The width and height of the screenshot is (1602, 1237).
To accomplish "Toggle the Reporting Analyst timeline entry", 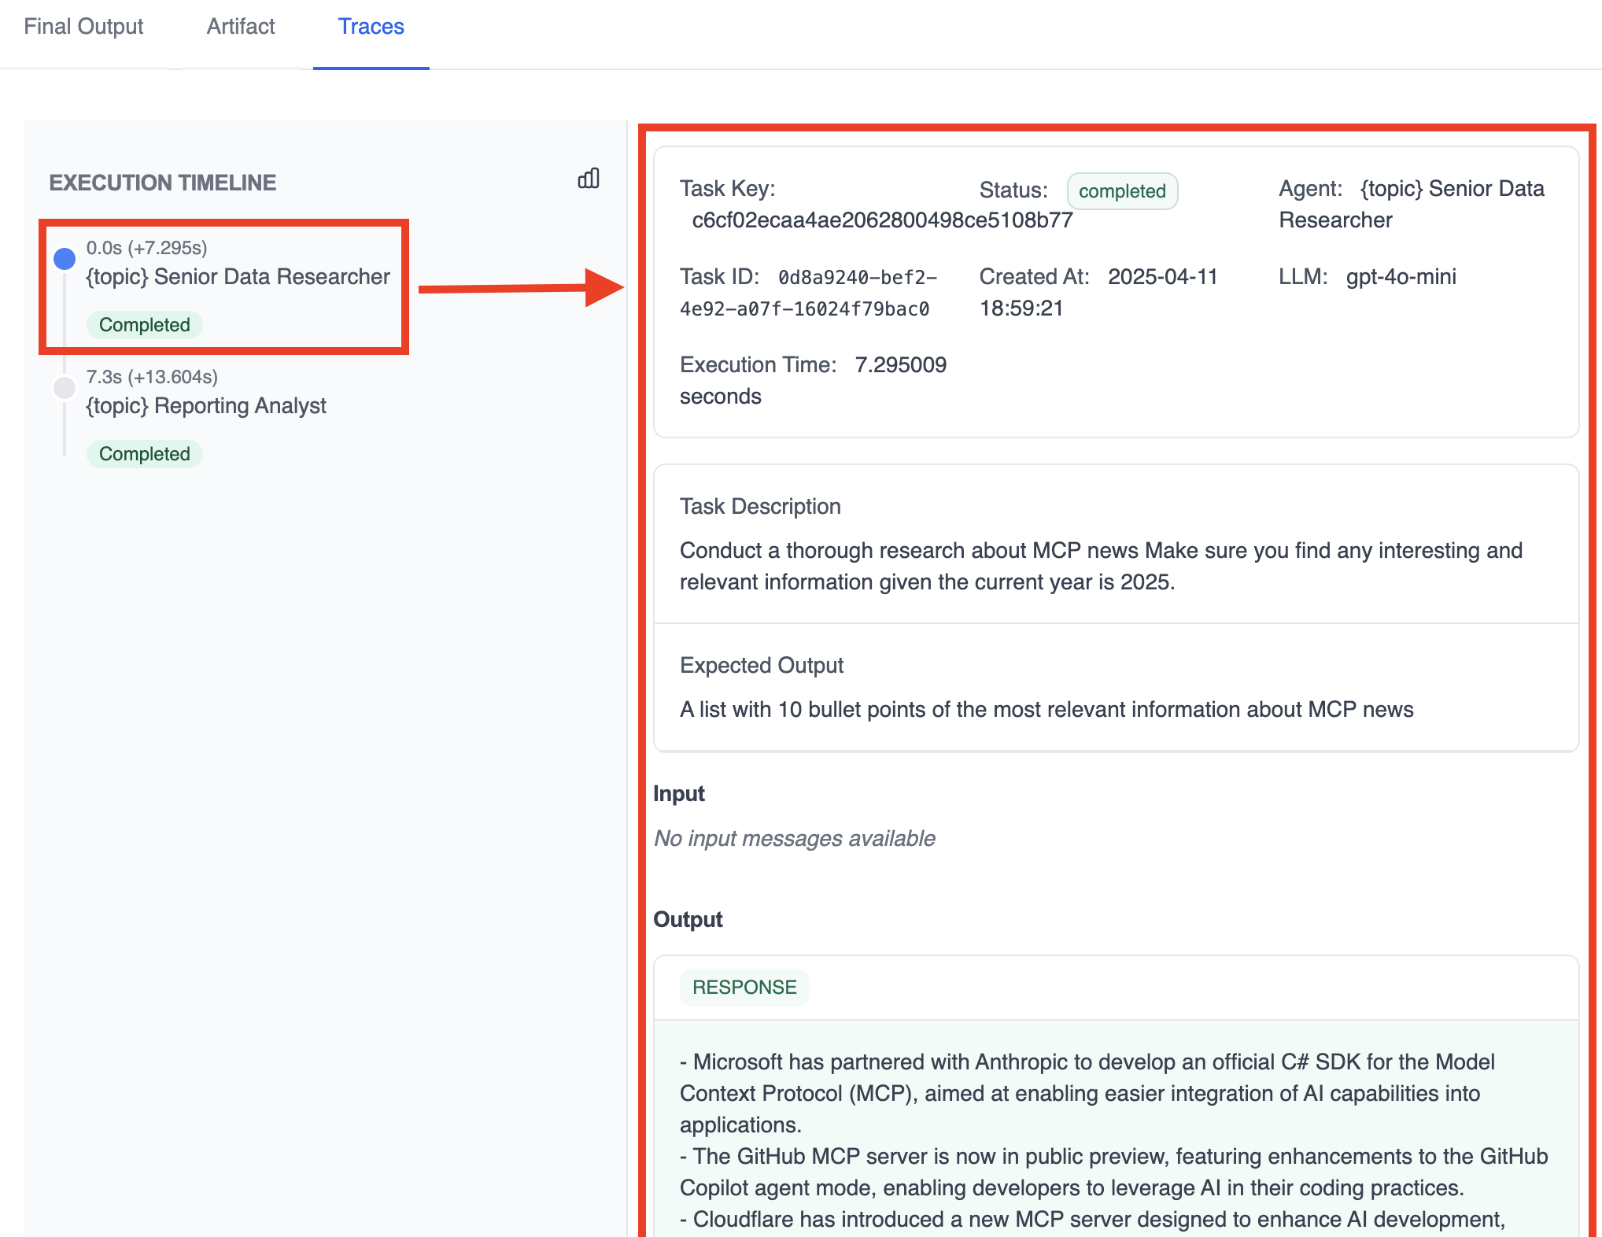I will click(x=206, y=405).
